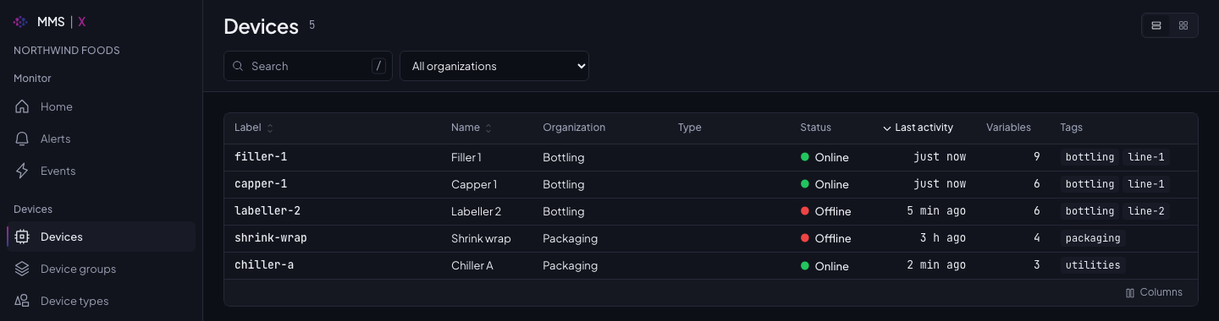
Task: Click the Filler 1 name cell
Action: click(466, 157)
